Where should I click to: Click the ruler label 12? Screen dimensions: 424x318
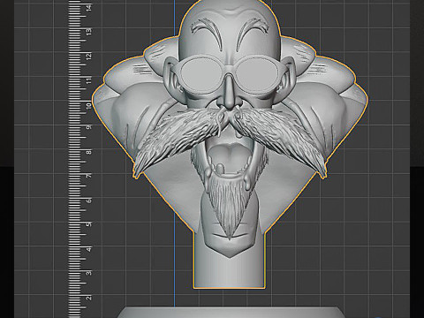[89, 56]
